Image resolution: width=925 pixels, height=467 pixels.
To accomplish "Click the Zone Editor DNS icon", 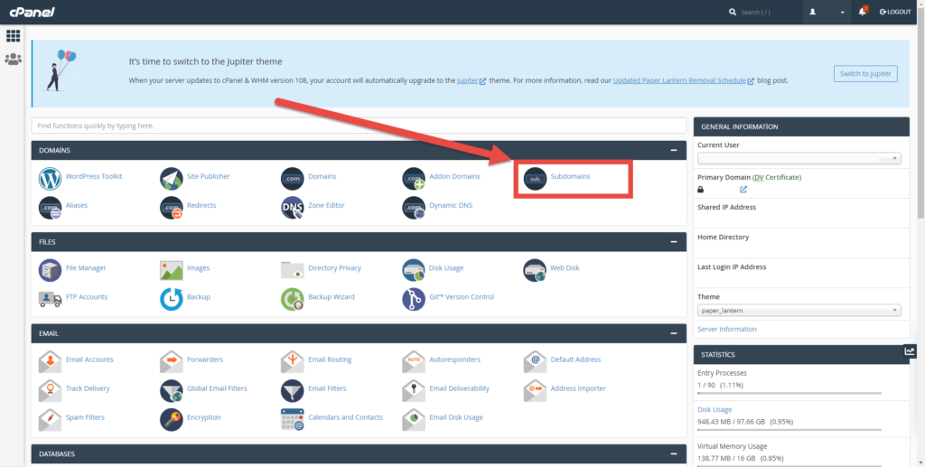I will (x=292, y=207).
